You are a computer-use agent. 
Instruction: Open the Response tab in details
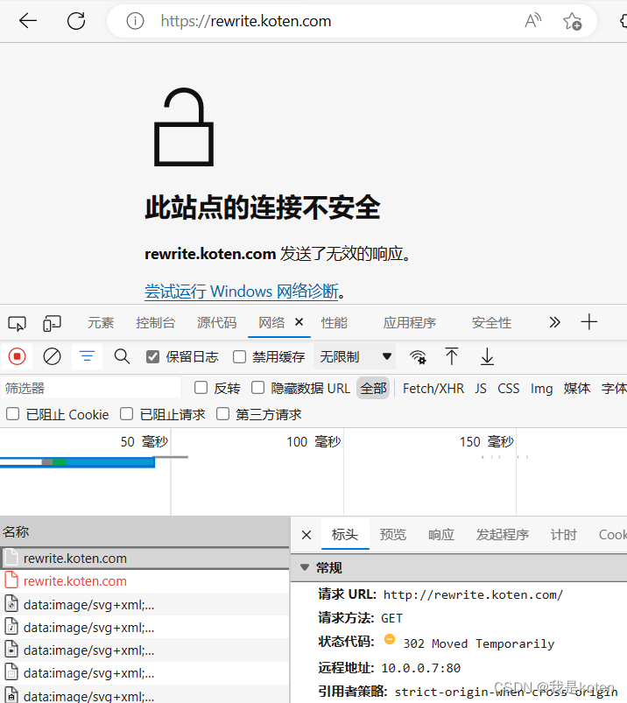point(441,534)
